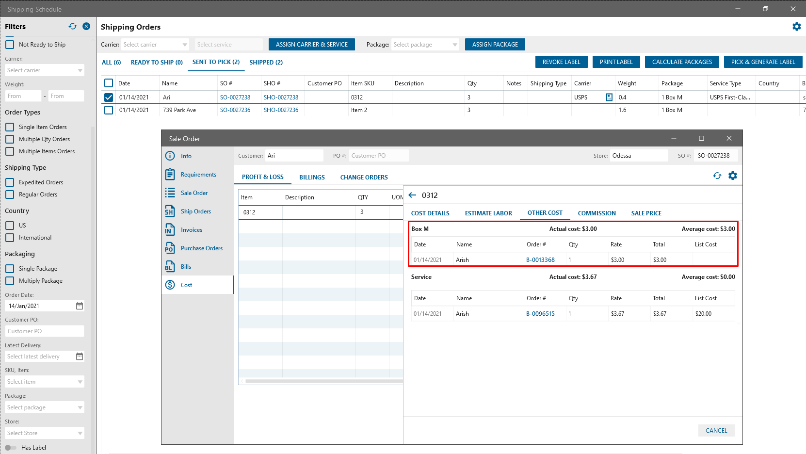Toggle the Has Label switch
The image size is (806, 454).
11,448
